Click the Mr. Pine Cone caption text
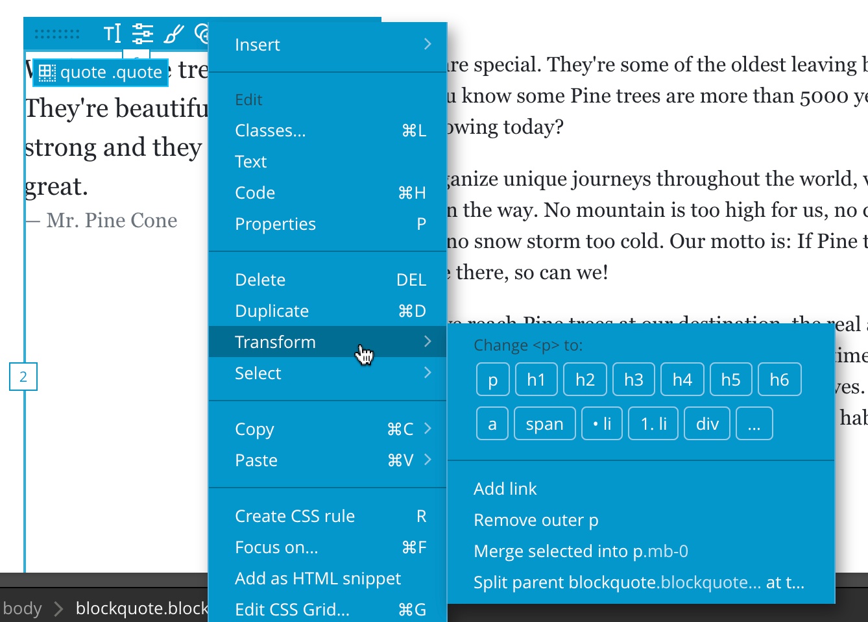 pyautogui.click(x=112, y=221)
